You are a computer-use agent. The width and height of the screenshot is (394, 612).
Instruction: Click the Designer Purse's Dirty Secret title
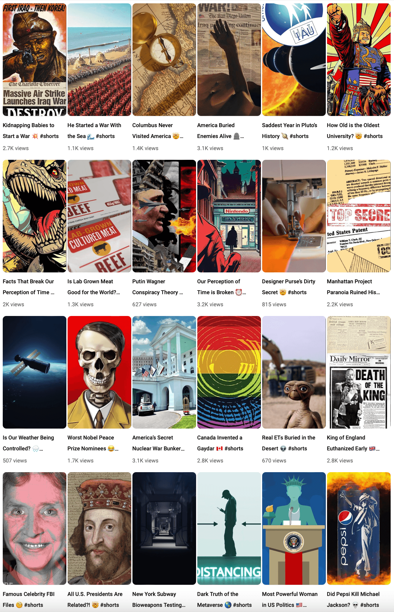[289, 287]
